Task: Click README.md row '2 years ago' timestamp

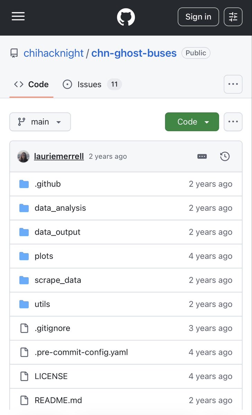Action: click(211, 400)
